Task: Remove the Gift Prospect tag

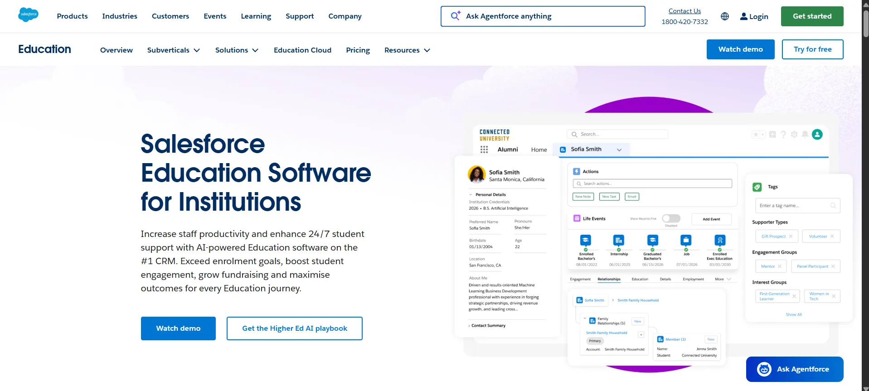Action: 791,236
